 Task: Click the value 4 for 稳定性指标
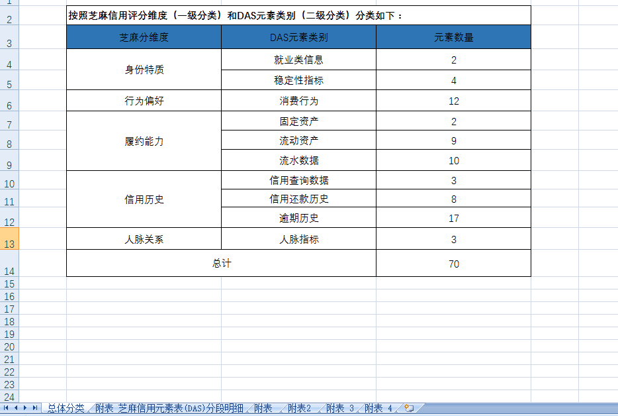pos(454,80)
